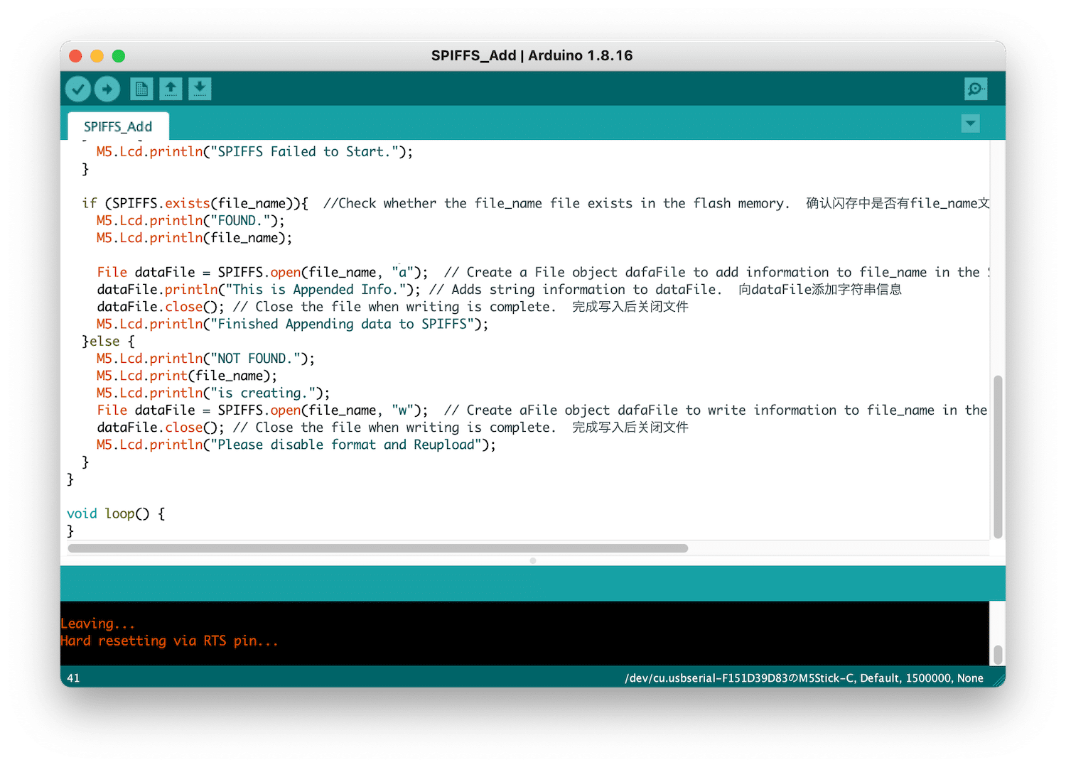1066x767 pixels.
Task: Click the editor's horizontal scrollbar thumb
Action: (x=377, y=548)
